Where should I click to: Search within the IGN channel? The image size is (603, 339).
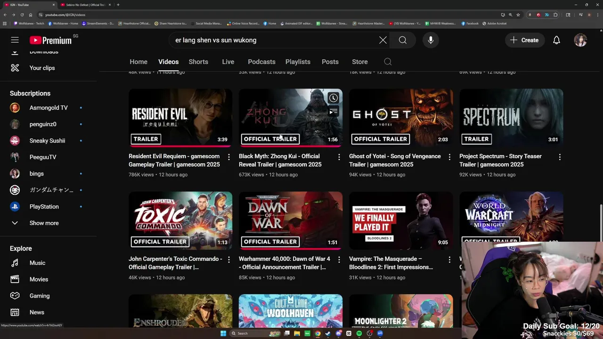388,62
